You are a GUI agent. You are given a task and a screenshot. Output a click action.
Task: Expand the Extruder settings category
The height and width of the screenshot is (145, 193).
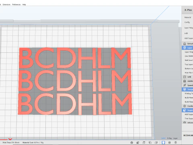coord(187,43)
